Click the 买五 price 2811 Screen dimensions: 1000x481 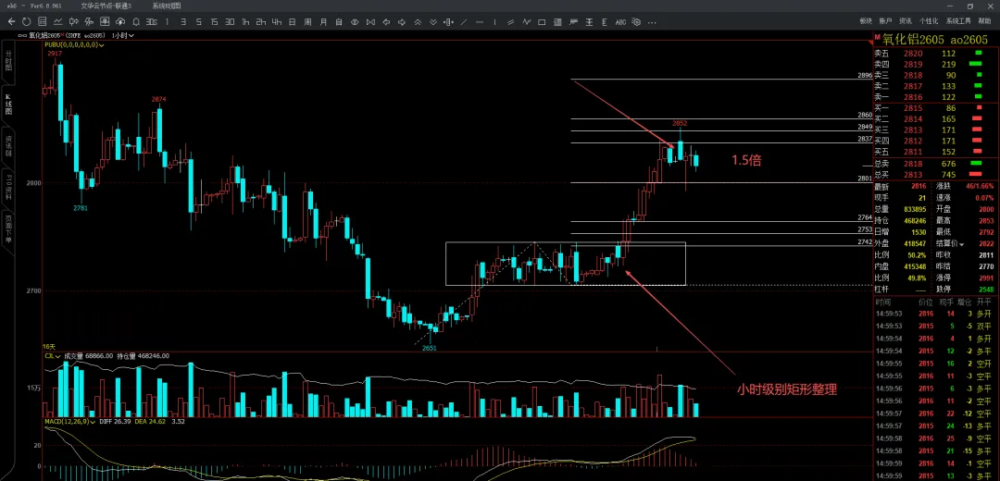tap(913, 152)
